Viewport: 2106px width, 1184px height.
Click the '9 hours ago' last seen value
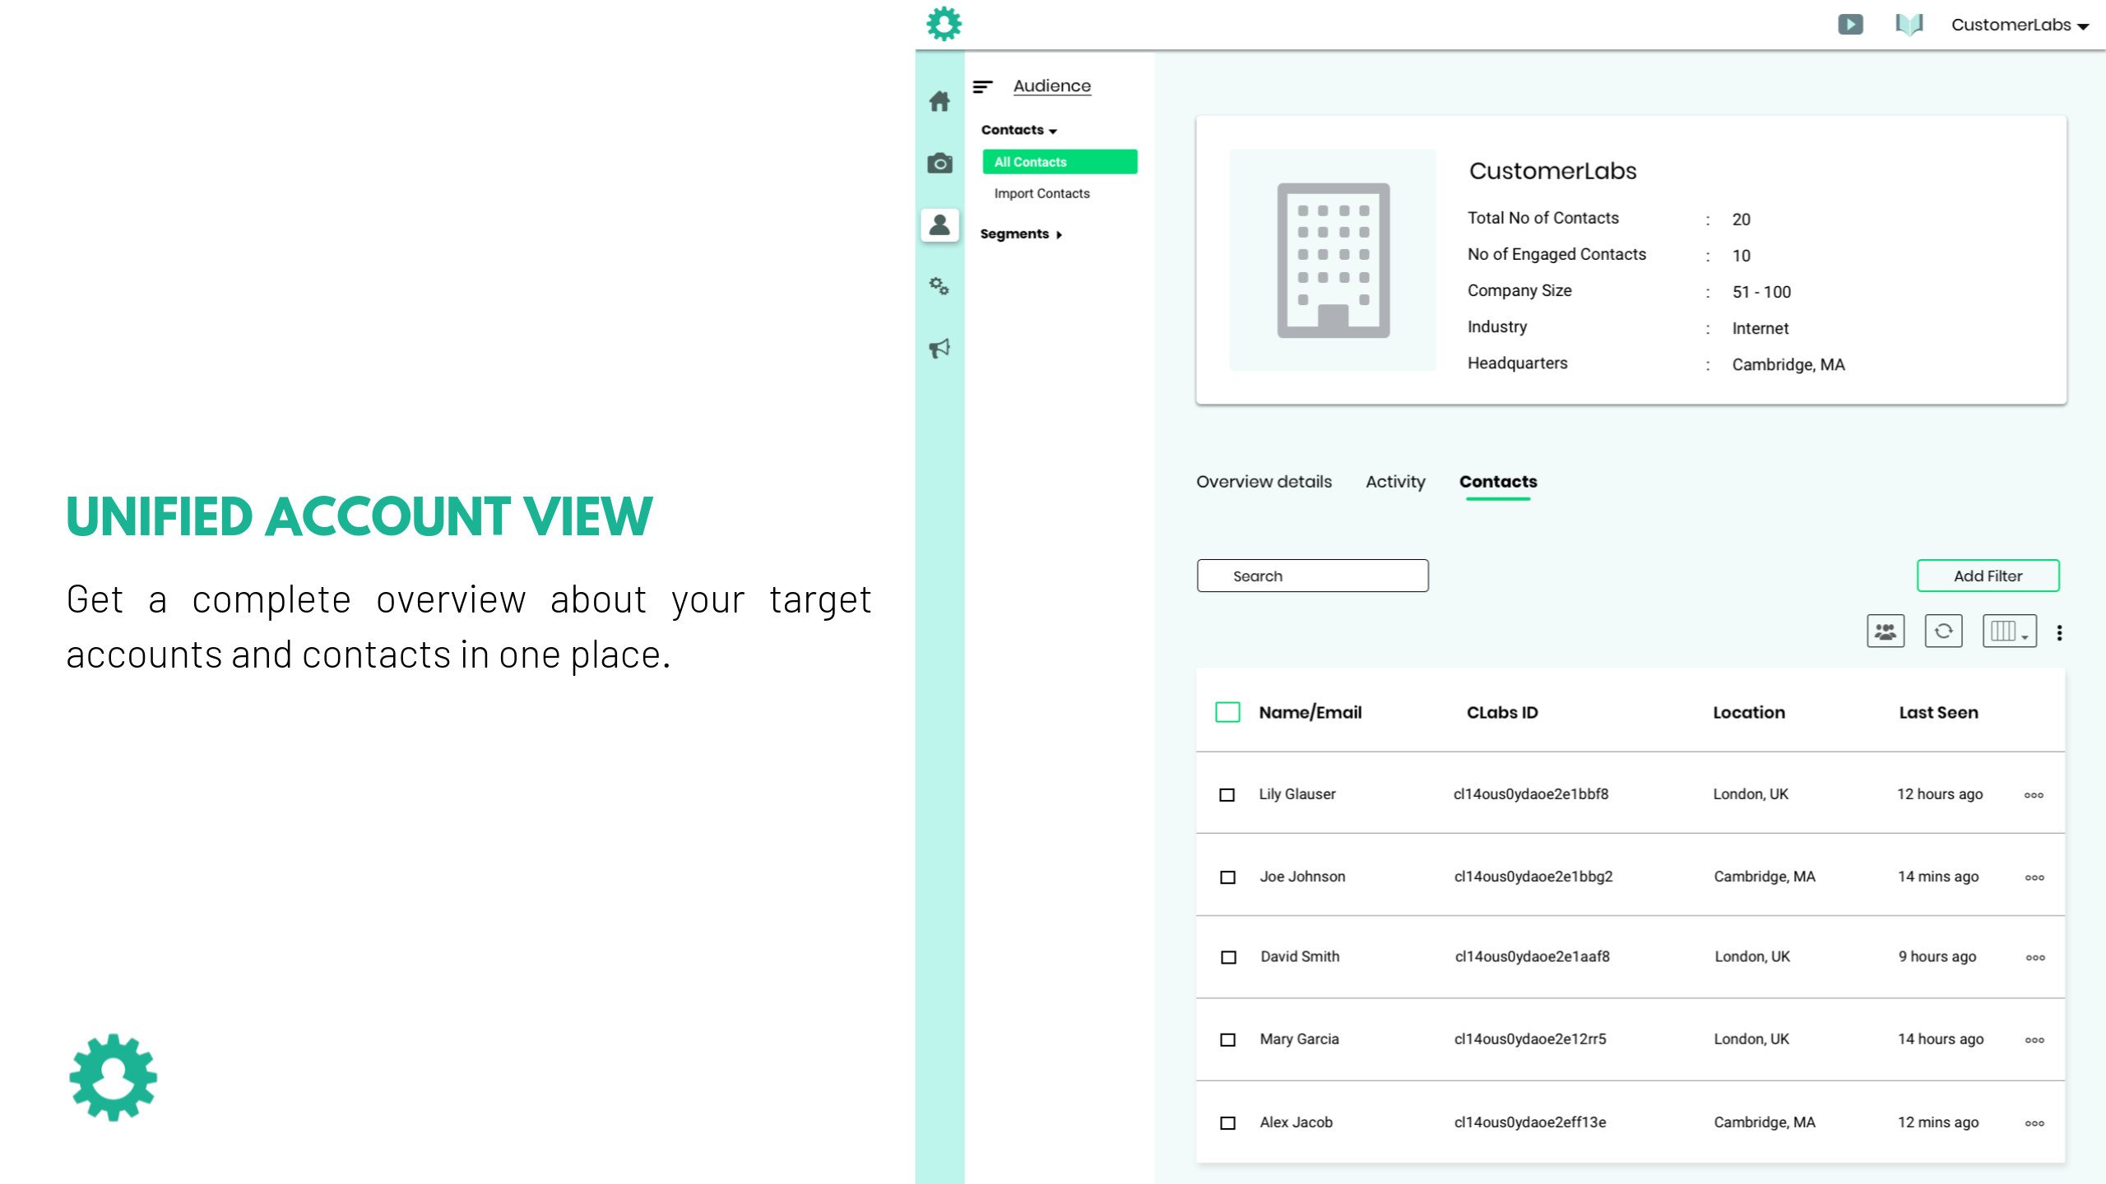tap(1937, 956)
